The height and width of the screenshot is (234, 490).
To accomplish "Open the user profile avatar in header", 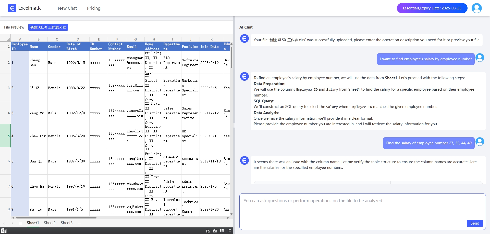I will pos(476,8).
